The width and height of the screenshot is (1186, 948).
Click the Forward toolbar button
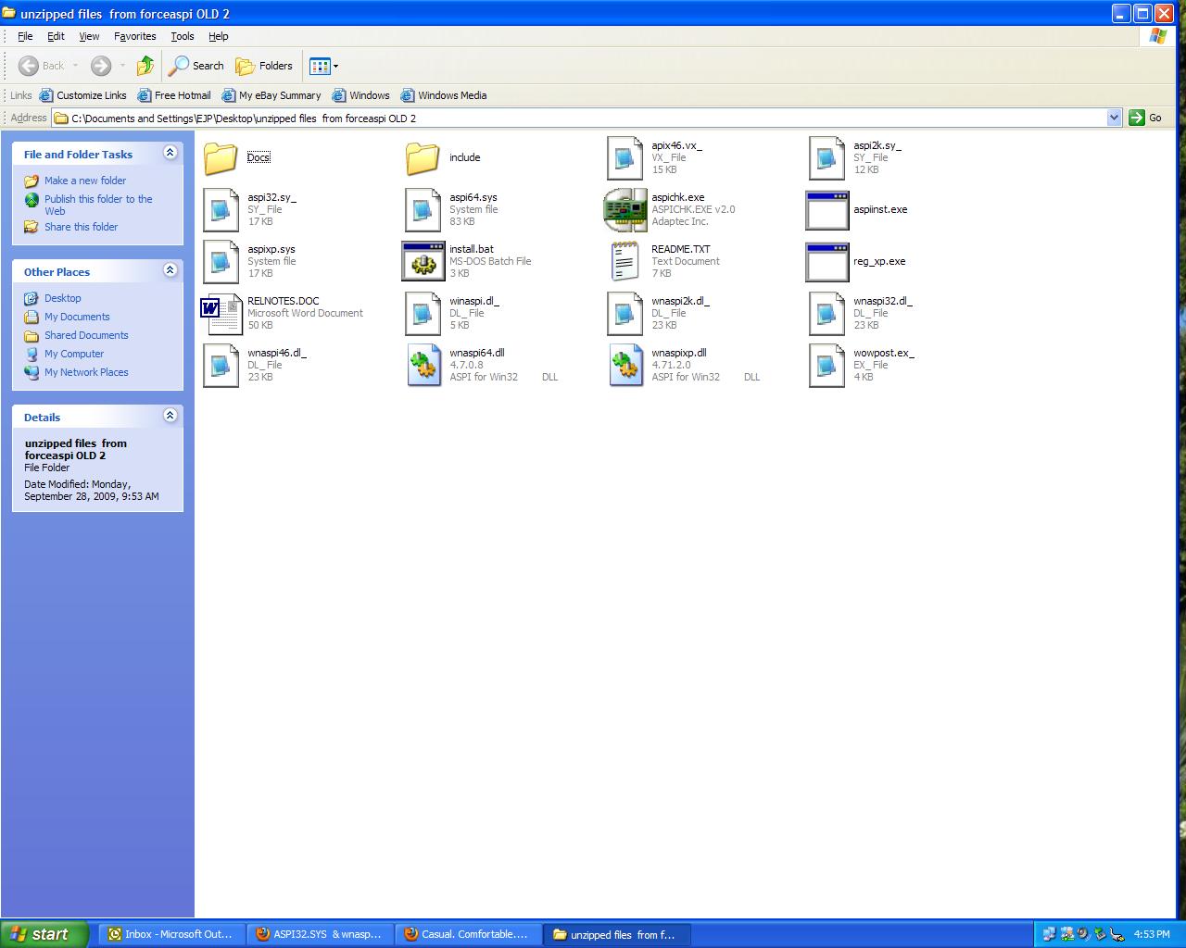tap(101, 66)
